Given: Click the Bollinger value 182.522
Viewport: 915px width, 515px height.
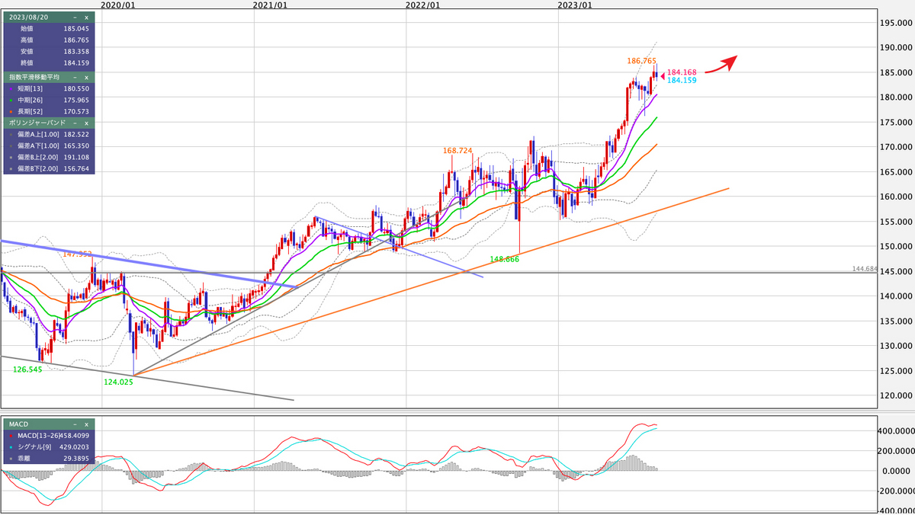Looking at the screenshot, I should (x=77, y=134).
